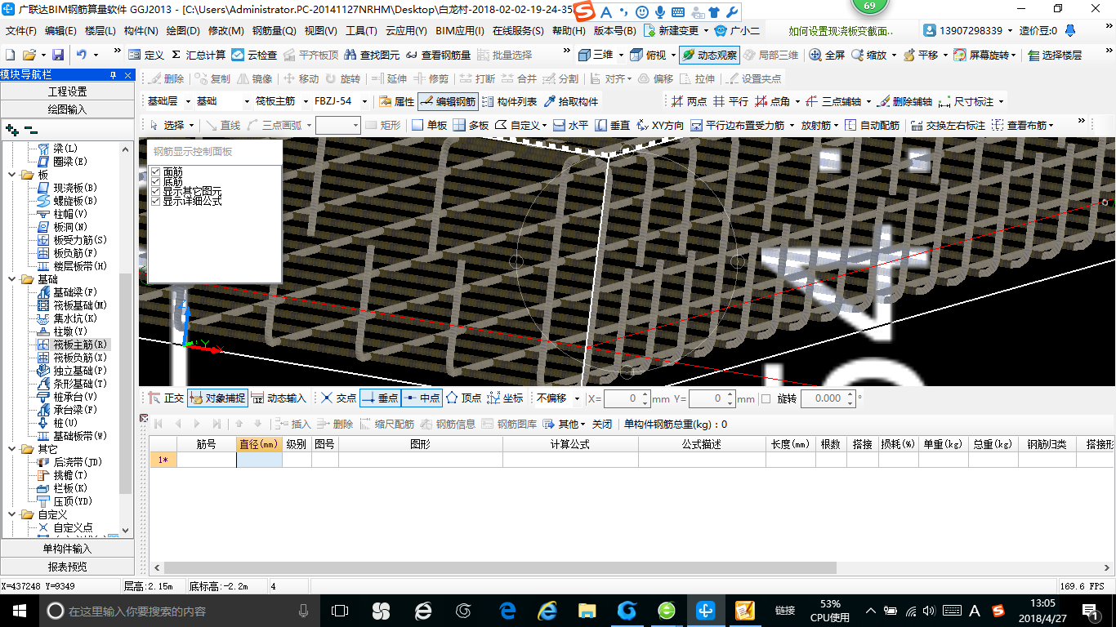1116x627 pixels.
Task: Click the XY方向 direction tool
Action: pos(659,125)
